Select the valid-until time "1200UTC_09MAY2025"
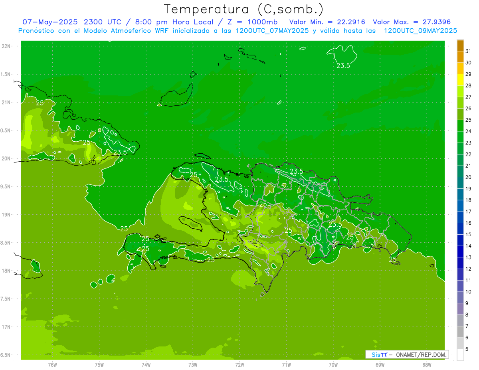The height and width of the screenshot is (370, 479). 420,30
